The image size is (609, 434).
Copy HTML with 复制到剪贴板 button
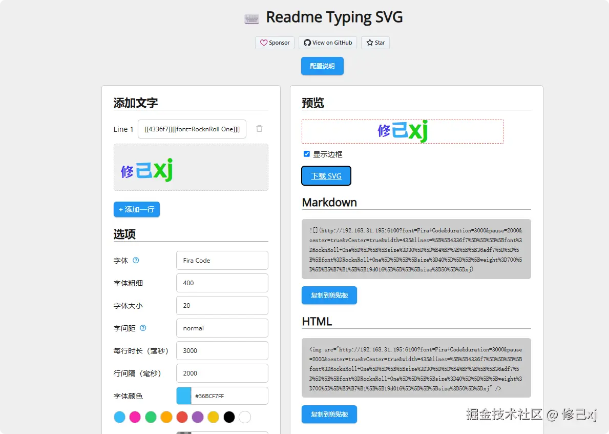pyautogui.click(x=329, y=414)
